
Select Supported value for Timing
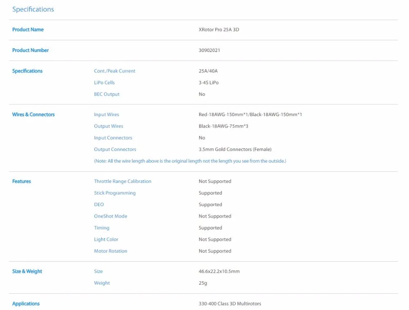click(x=210, y=228)
